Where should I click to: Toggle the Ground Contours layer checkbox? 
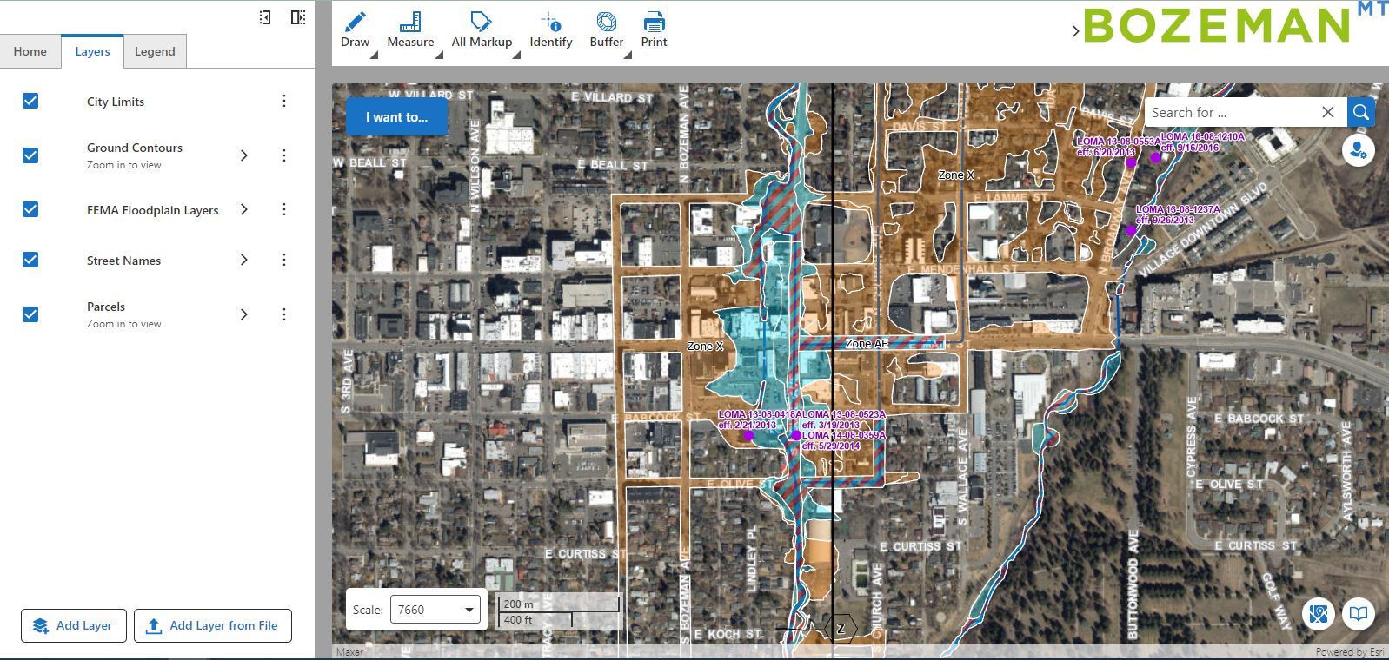click(x=30, y=155)
